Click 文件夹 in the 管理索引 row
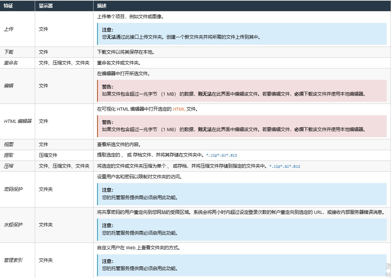The image size is (391, 278). click(46, 260)
